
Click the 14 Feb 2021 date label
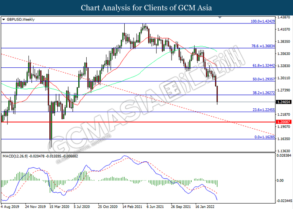pyautogui.click(x=132, y=206)
